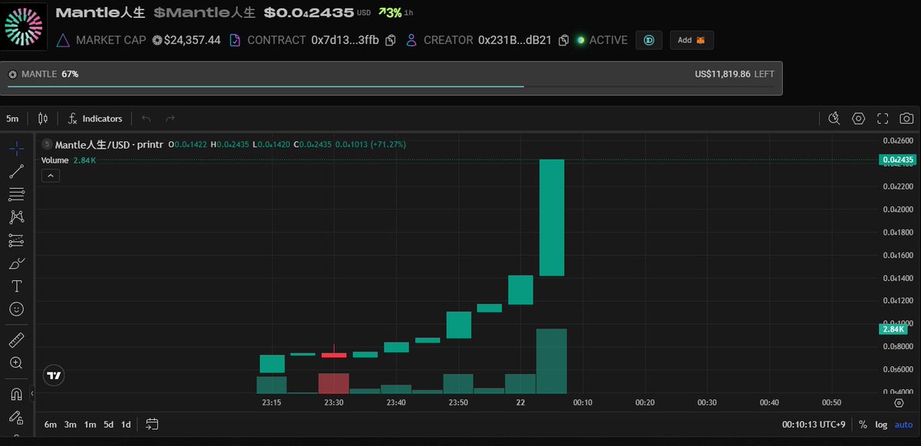
Task: Open the forecasting and measurement tools
Action: [x=16, y=240]
